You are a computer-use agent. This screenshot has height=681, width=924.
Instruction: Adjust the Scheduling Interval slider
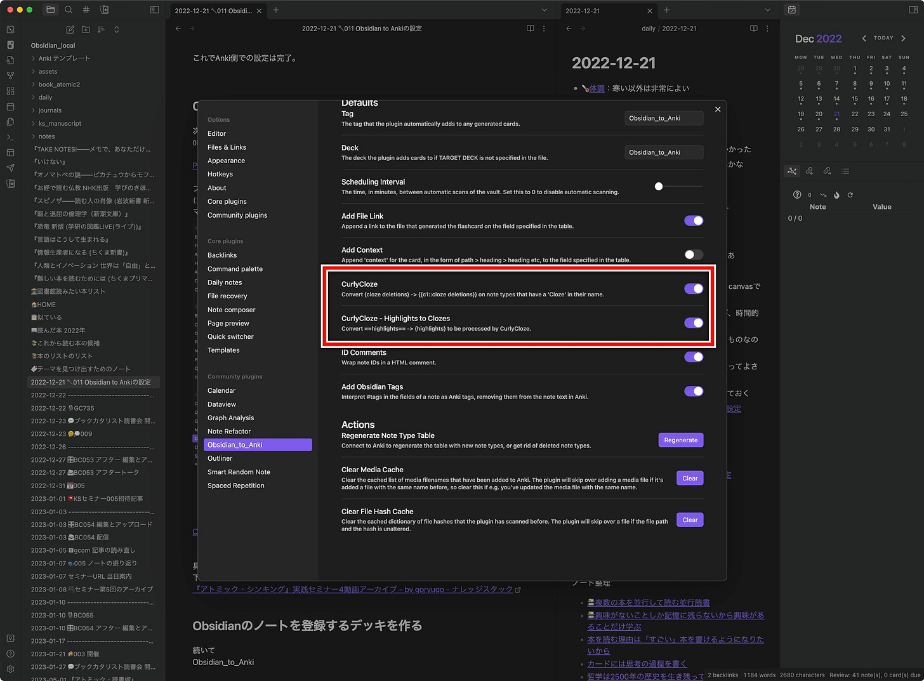(679, 187)
